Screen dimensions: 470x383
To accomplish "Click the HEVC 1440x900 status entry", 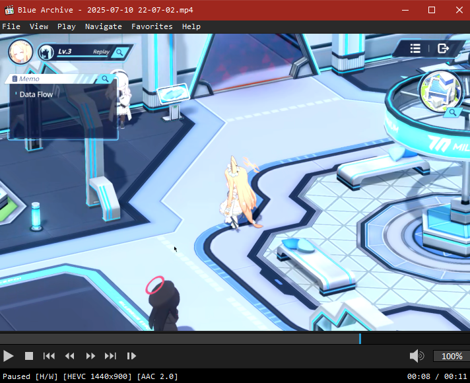I will click(97, 376).
